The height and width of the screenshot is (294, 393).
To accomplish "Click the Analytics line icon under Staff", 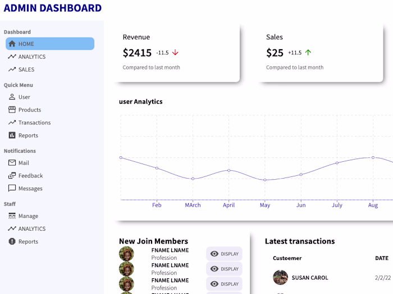I will pyautogui.click(x=12, y=228).
